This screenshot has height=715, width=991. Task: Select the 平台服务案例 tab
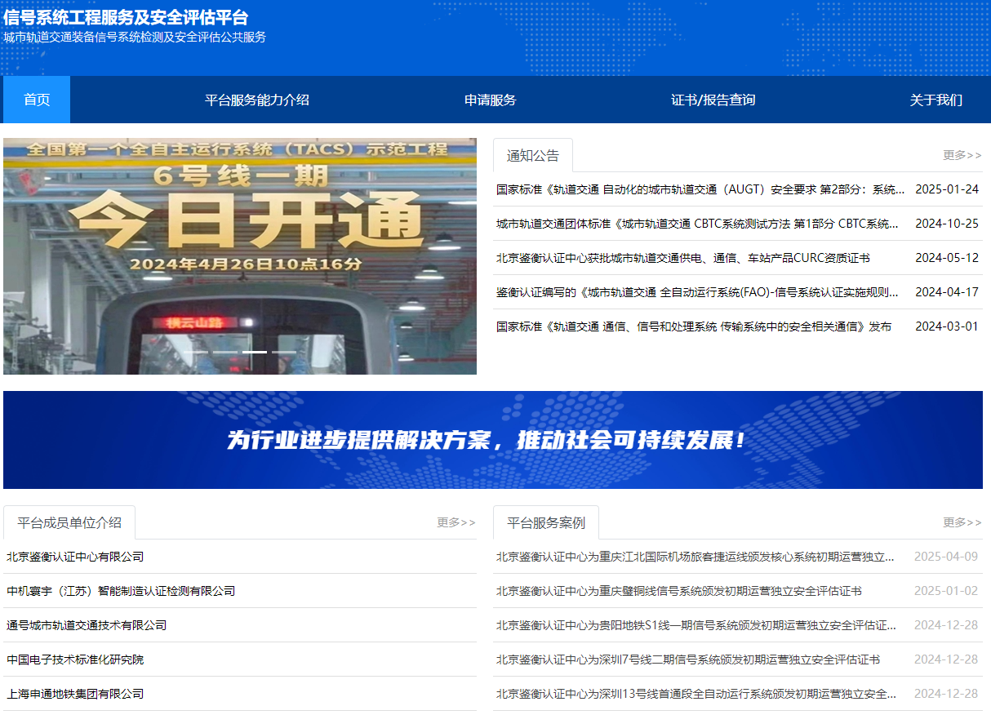546,522
